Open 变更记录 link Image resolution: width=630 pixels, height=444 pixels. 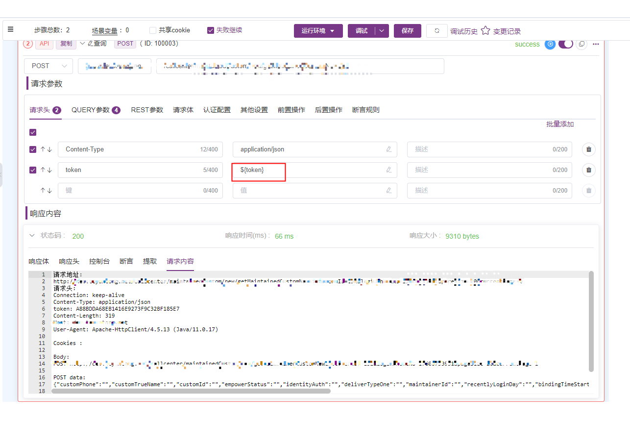pyautogui.click(x=507, y=31)
